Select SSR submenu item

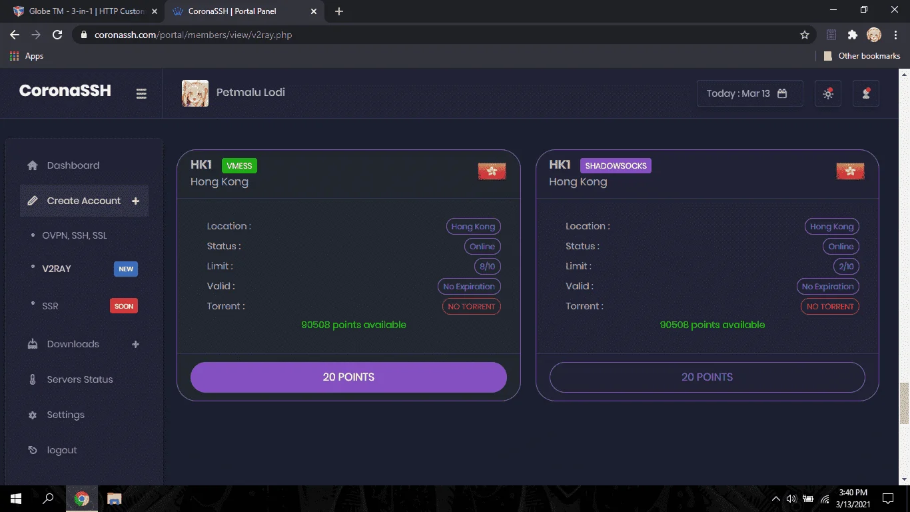[50, 306]
